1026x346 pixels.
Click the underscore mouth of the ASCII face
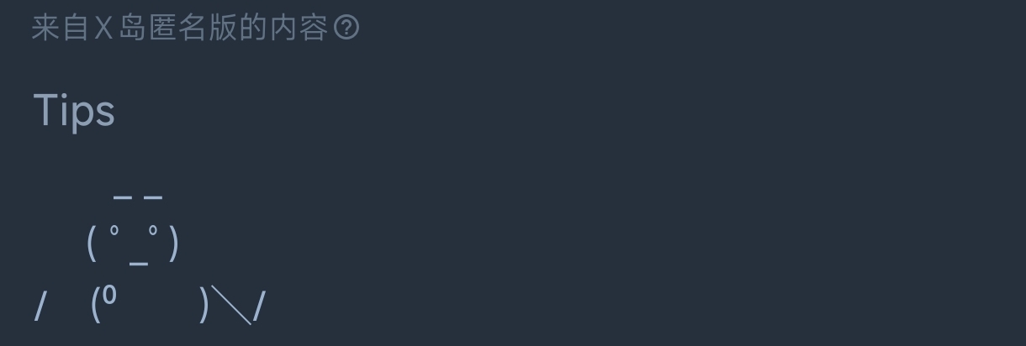tap(139, 262)
